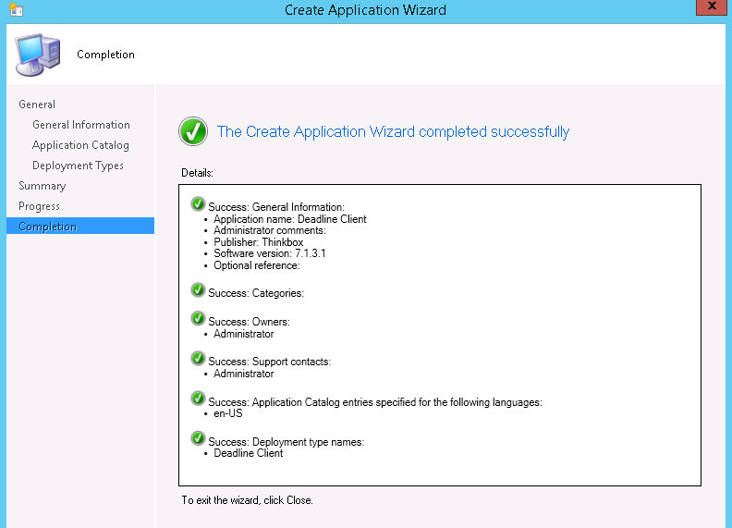Viewport: 732px width, 528px height.
Task: Click the wizard computer icon in header
Action: click(37, 54)
